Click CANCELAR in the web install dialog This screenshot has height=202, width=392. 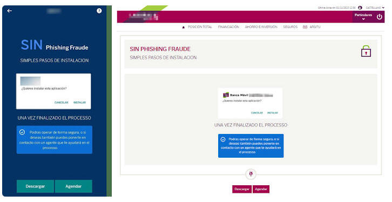(x=257, y=113)
